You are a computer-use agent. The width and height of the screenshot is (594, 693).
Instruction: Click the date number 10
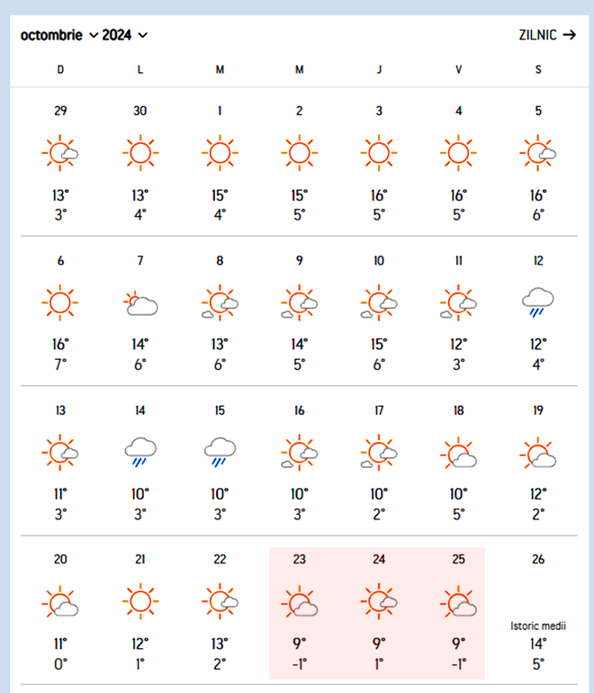(379, 261)
